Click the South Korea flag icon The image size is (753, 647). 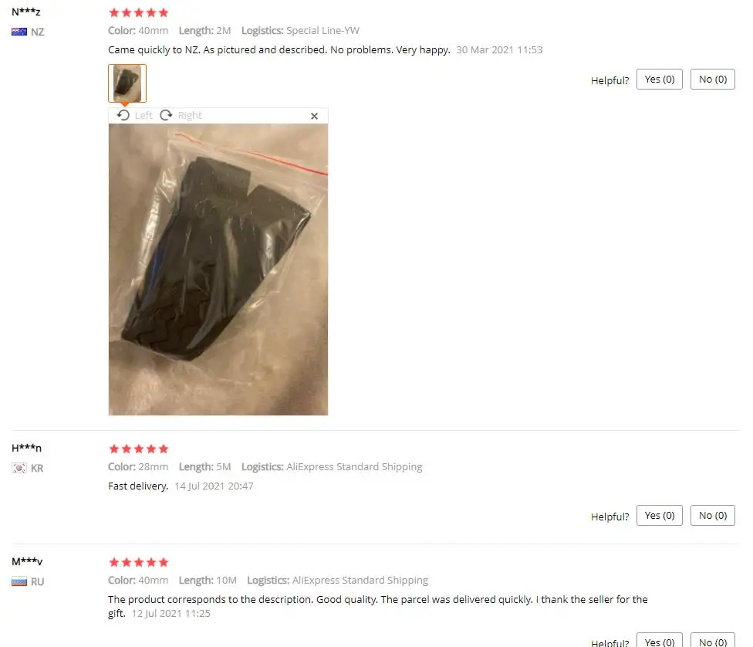point(19,468)
